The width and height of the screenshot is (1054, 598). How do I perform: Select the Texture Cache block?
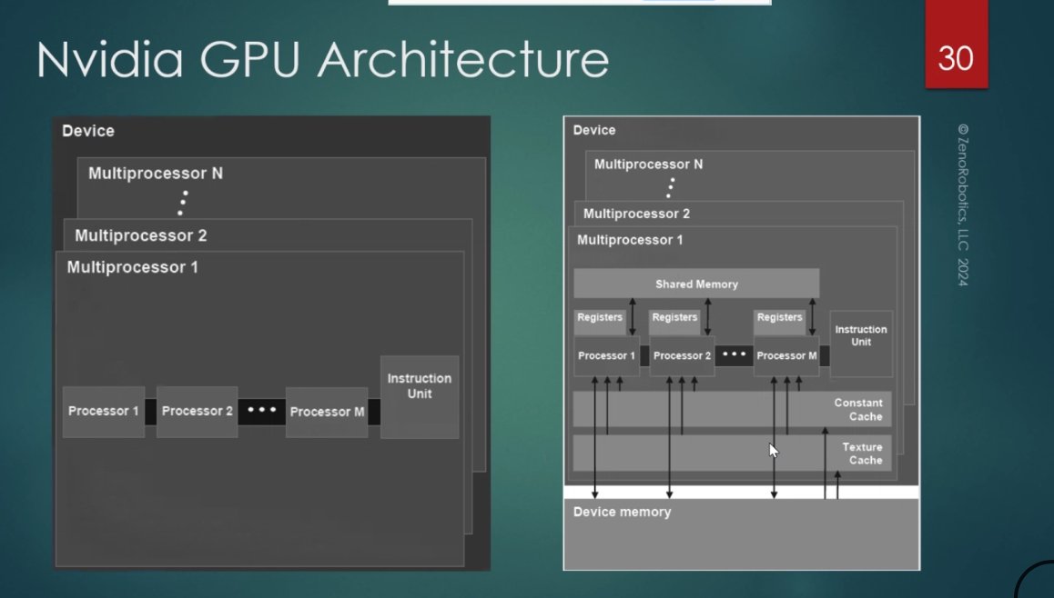(861, 453)
